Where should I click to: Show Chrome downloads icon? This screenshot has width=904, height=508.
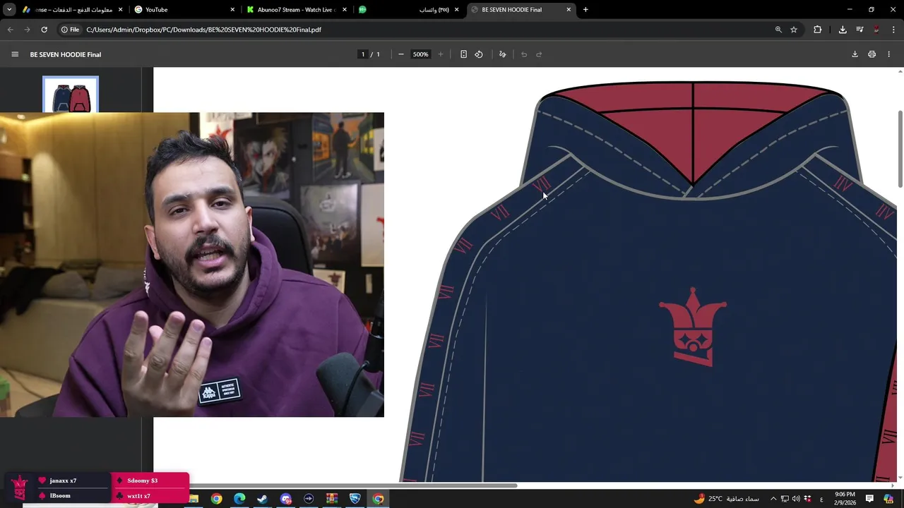point(843,30)
